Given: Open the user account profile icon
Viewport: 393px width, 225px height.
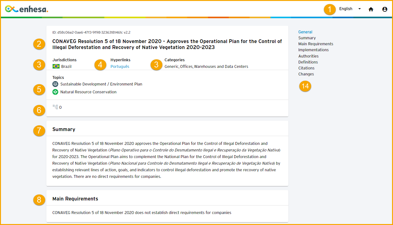Looking at the screenshot, I should click(384, 9).
